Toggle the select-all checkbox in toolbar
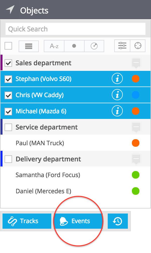This screenshot has width=151, height=253. (x=8, y=46)
